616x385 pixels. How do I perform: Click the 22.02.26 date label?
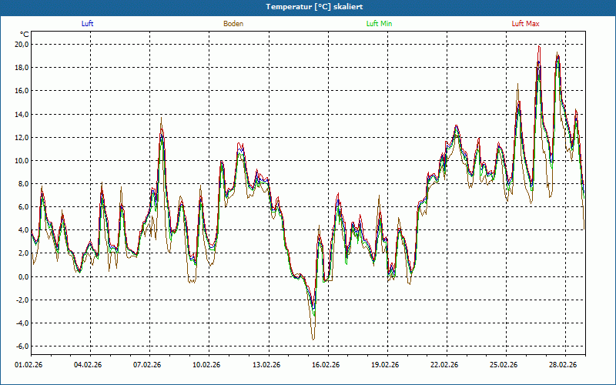click(x=444, y=365)
